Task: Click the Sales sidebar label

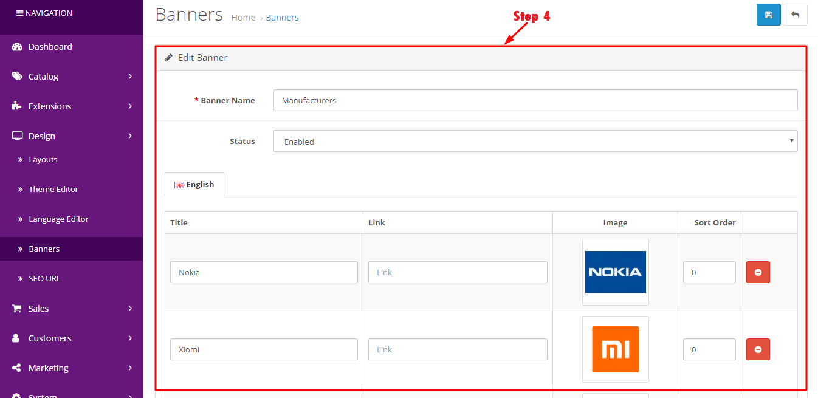Action: click(38, 309)
